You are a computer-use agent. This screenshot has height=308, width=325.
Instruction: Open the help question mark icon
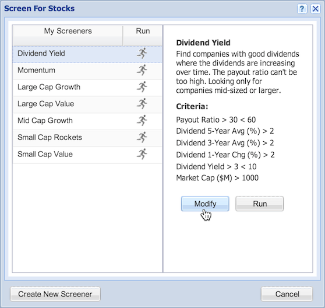pos(302,9)
